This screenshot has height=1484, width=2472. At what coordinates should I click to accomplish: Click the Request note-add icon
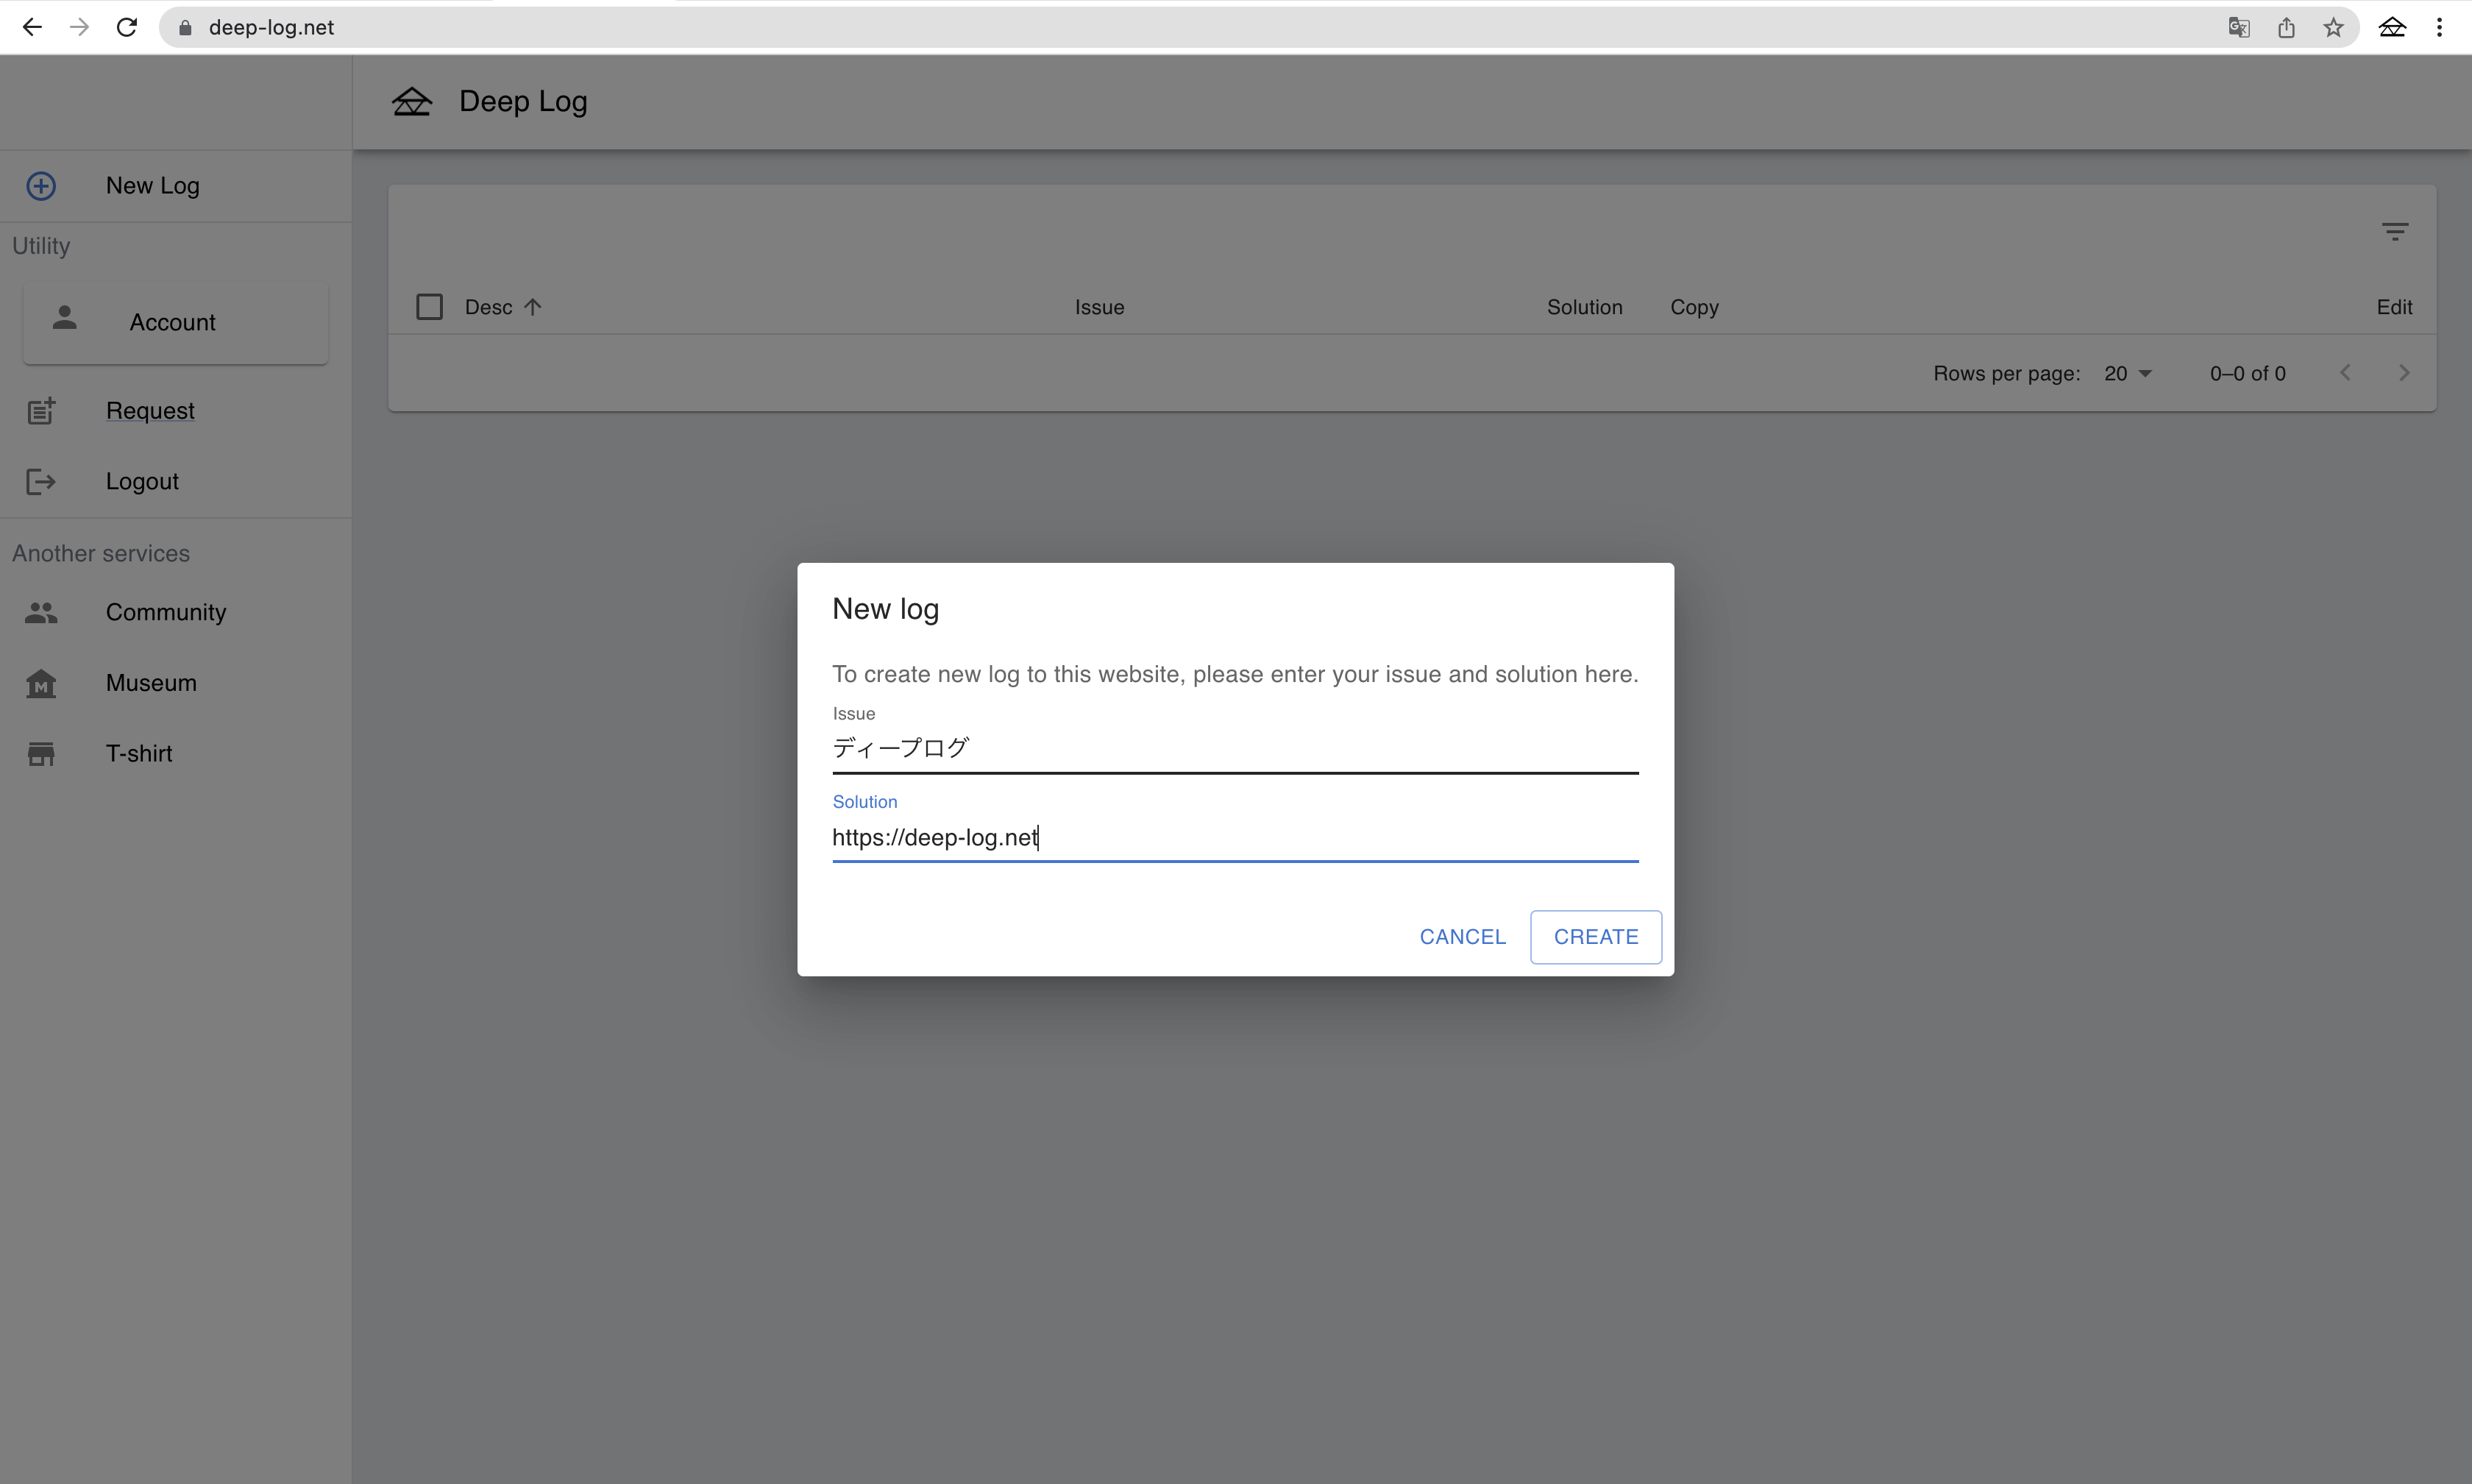click(41, 411)
